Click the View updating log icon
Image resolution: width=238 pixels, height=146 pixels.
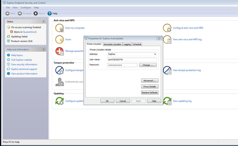click(x=167, y=101)
